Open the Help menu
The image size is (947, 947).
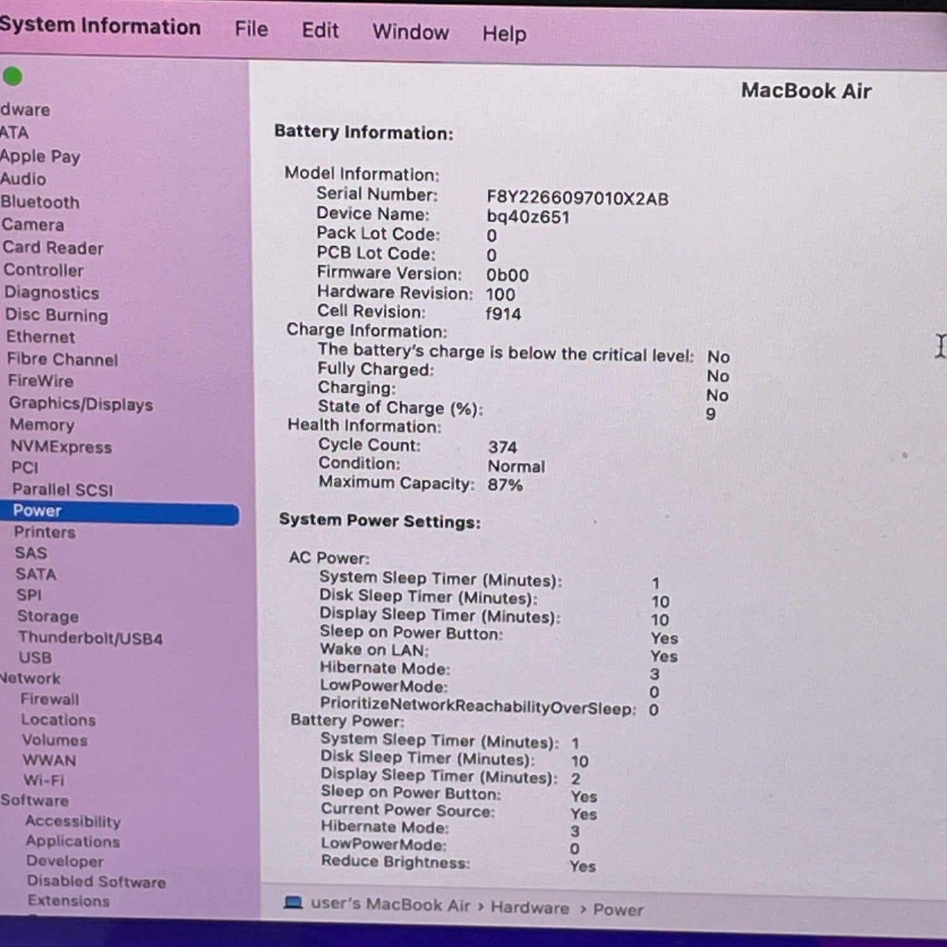pyautogui.click(x=504, y=33)
